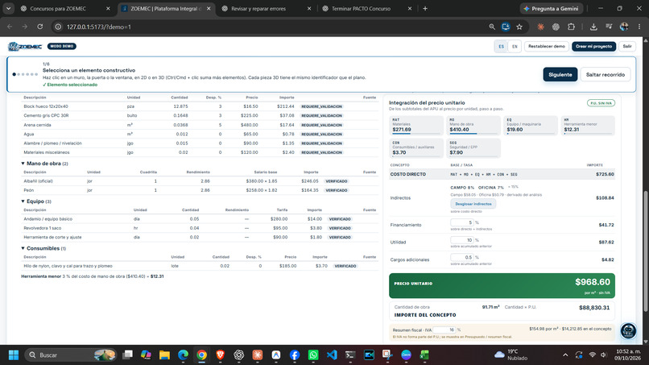Screen dimensions: 649x365
Task: Click the Salir button
Action: point(627,47)
